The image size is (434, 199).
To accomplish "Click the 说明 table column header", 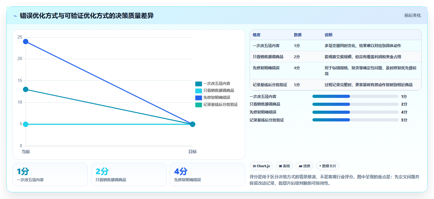I will pos(328,35).
